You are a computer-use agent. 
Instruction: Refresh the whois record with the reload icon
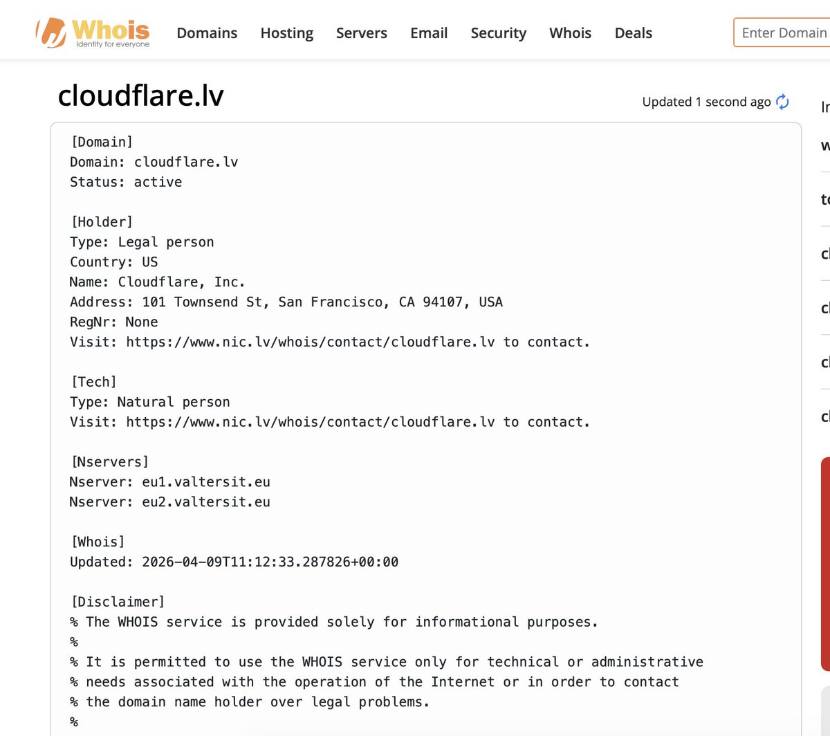click(783, 102)
